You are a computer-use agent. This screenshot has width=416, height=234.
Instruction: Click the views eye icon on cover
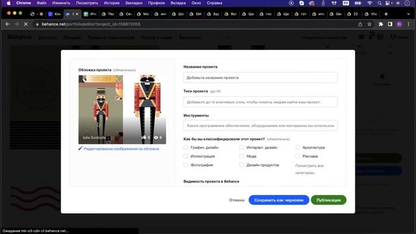point(156,137)
